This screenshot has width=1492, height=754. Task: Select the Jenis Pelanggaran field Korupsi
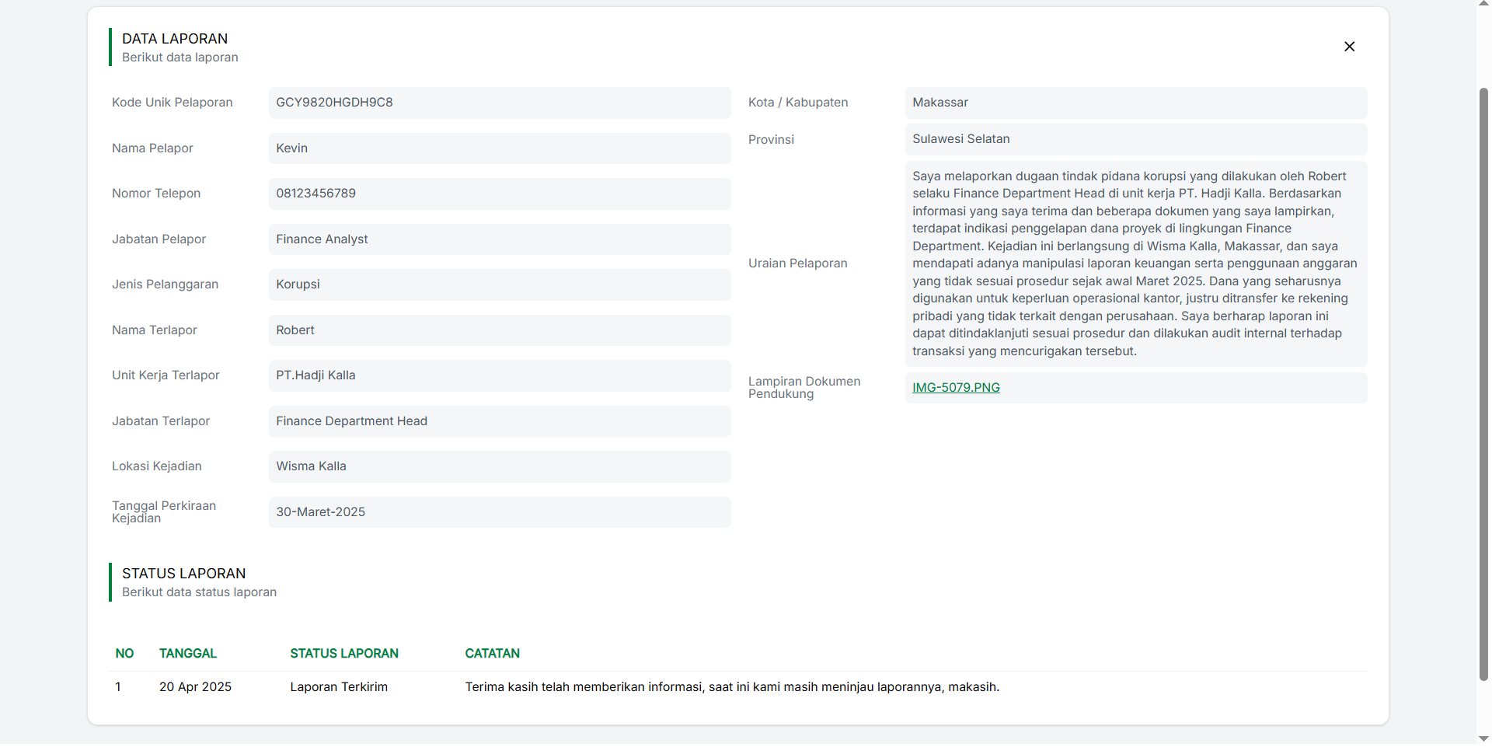499,284
